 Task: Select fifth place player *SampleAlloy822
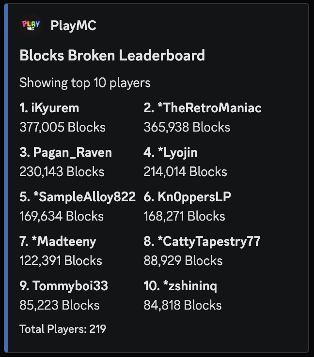pos(78,197)
